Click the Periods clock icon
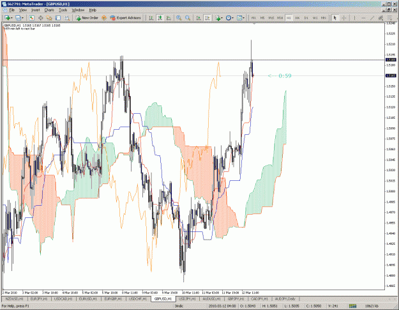399x310 pixels. (x=229, y=18)
